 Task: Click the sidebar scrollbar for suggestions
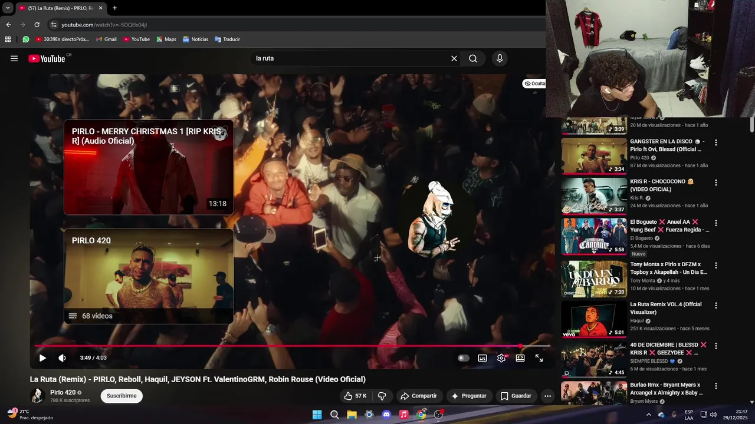[752, 125]
